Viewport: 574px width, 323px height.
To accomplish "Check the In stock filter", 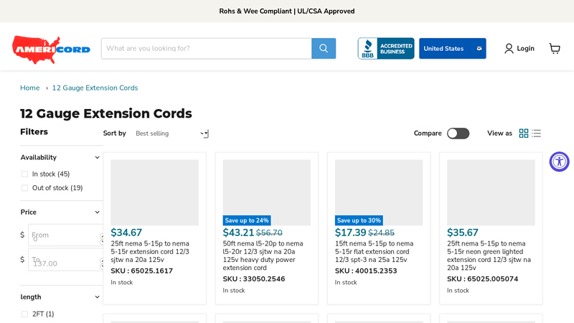I will pos(24,174).
